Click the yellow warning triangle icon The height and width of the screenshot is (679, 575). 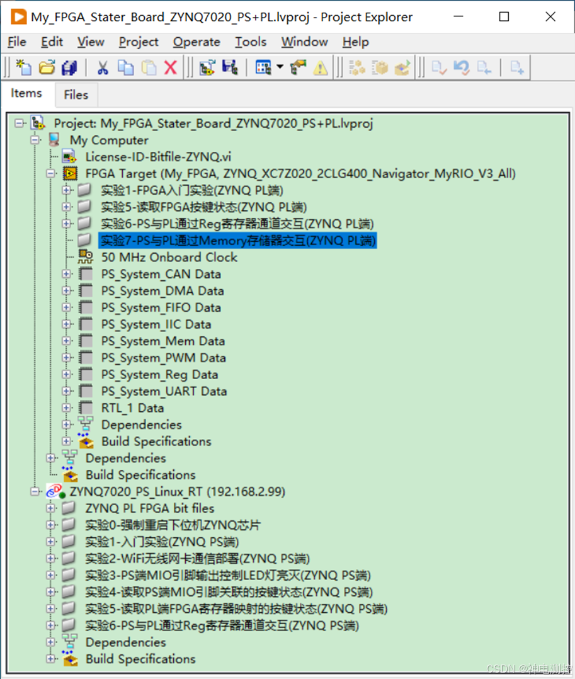(321, 67)
